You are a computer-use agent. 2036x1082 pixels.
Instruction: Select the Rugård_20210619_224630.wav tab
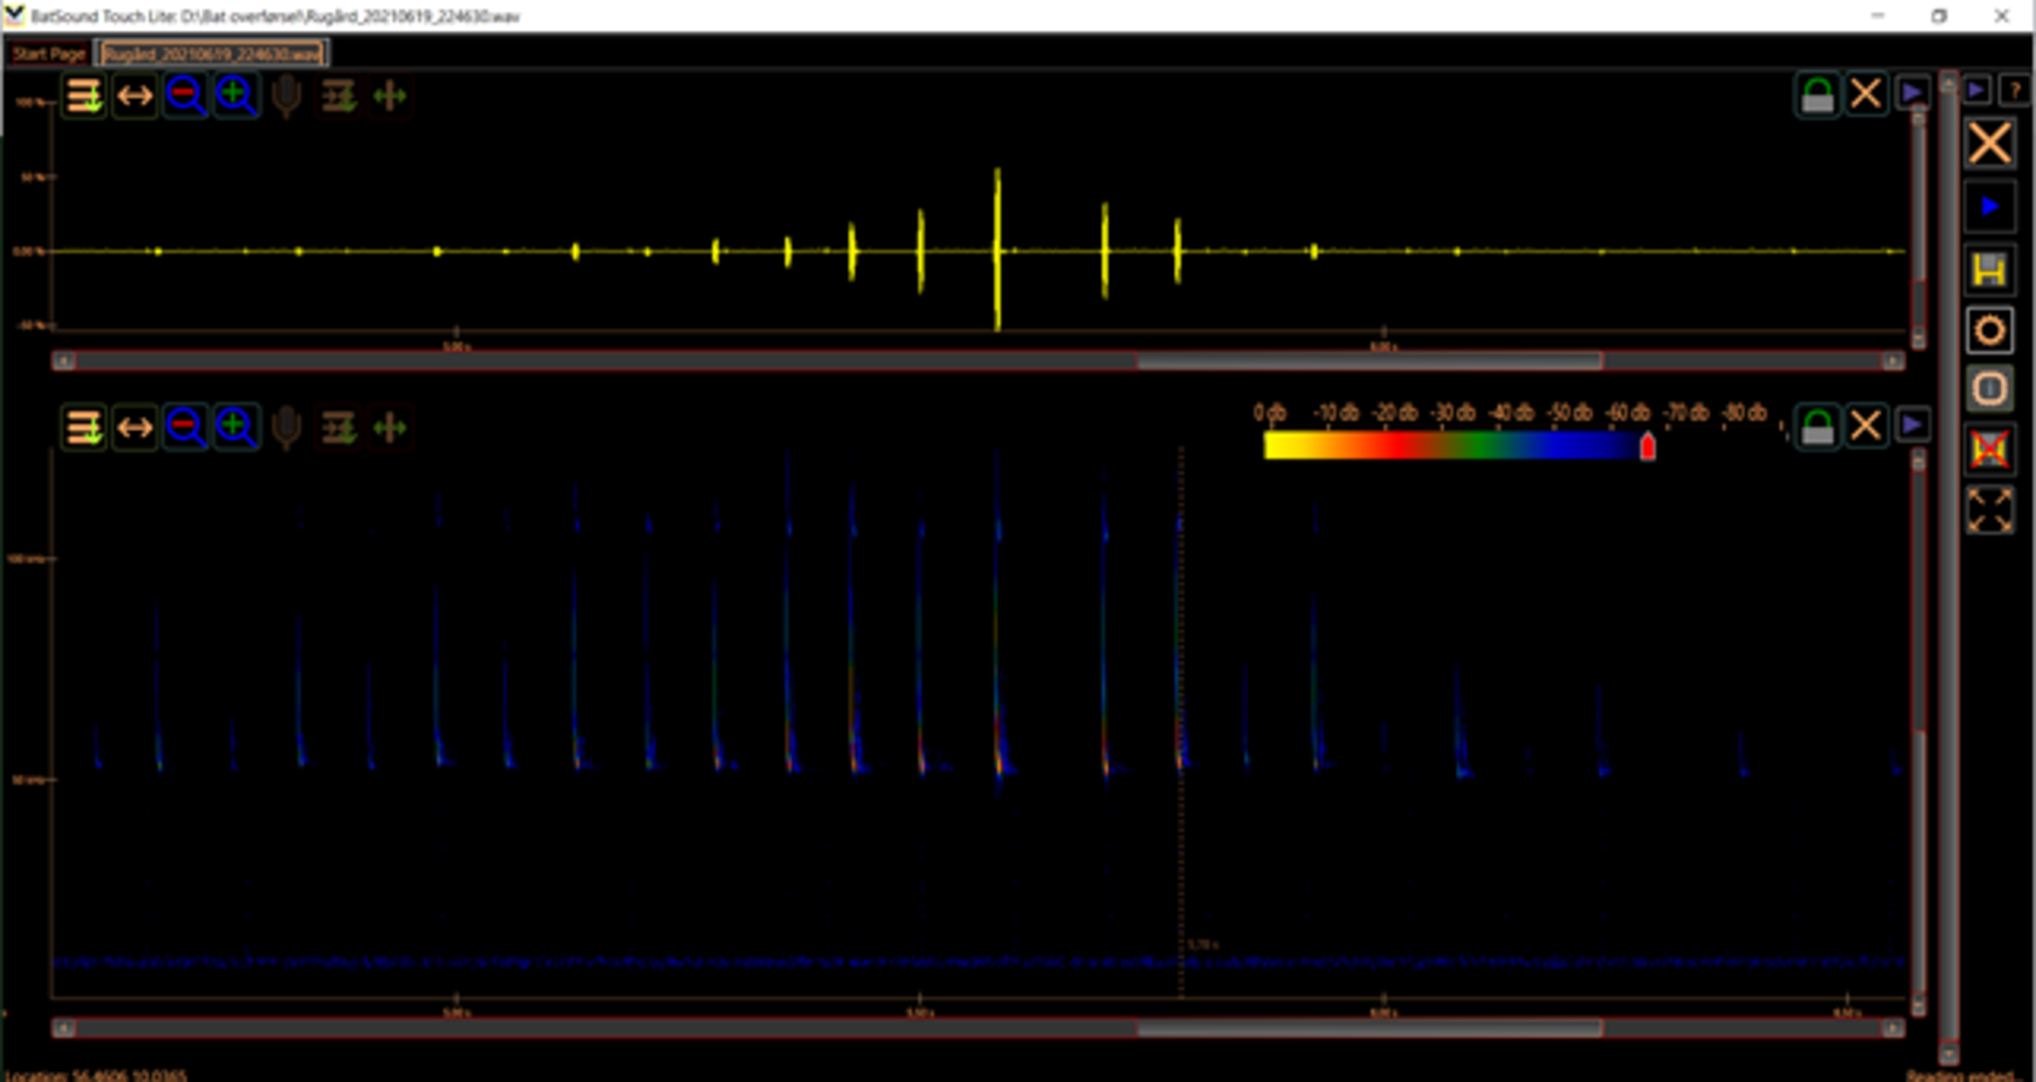(212, 54)
